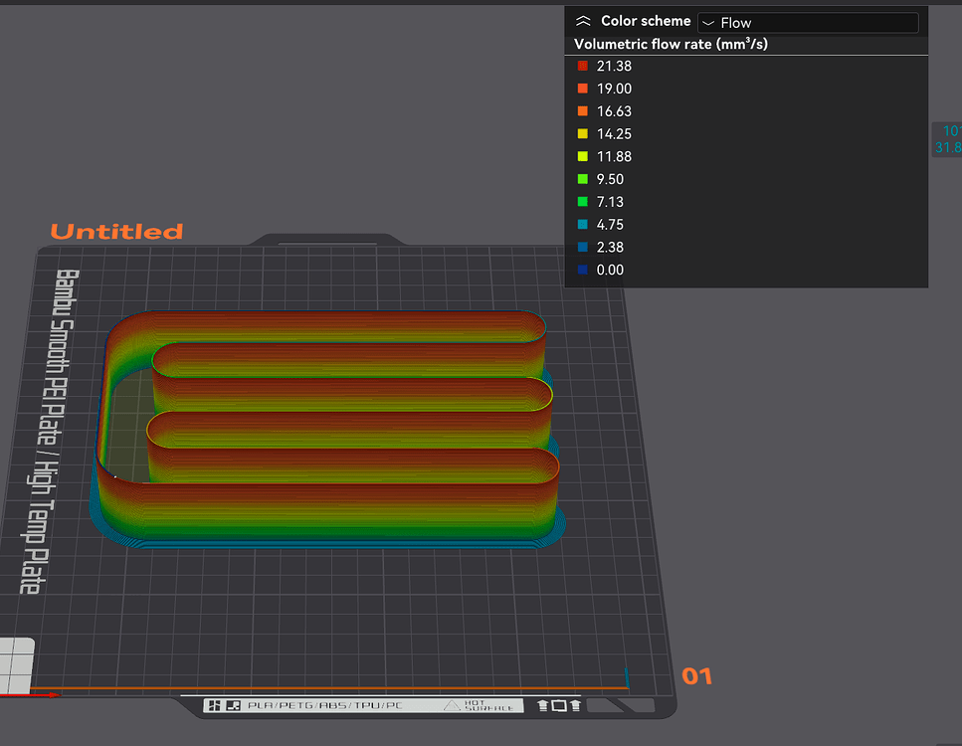Click the sliced serpentine model preview
This screenshot has width=962, height=746.
[328, 430]
